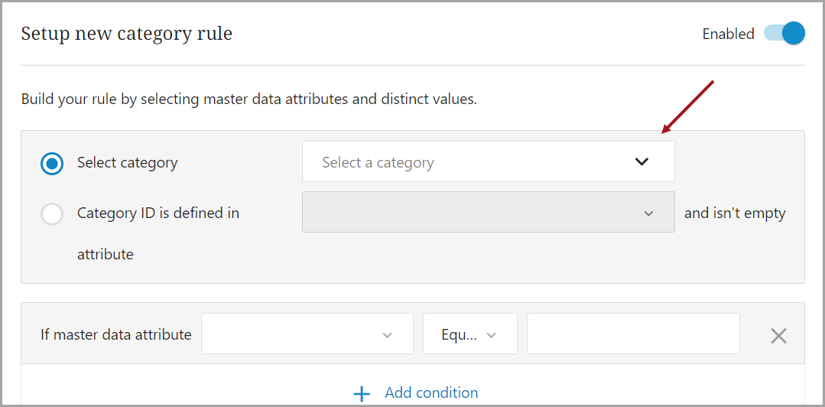
Task: Toggle the Enabled switch off
Action: pyautogui.click(x=784, y=34)
